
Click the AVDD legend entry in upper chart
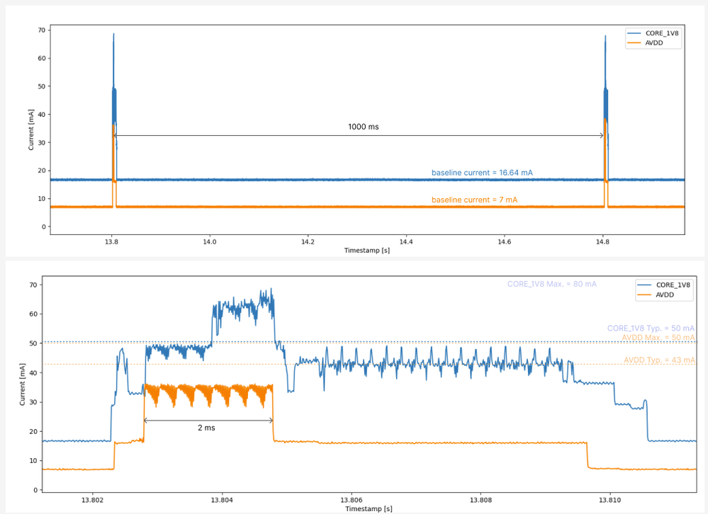[646, 43]
